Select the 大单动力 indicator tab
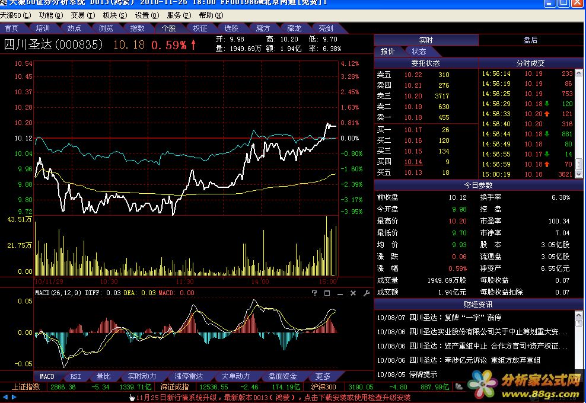The image size is (586, 403). click(x=235, y=376)
